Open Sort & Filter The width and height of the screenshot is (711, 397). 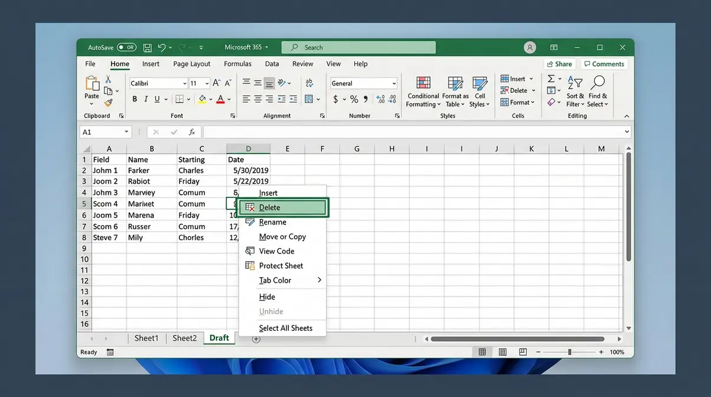575,91
